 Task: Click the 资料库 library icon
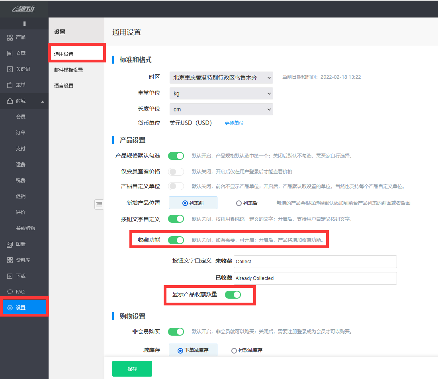10,260
